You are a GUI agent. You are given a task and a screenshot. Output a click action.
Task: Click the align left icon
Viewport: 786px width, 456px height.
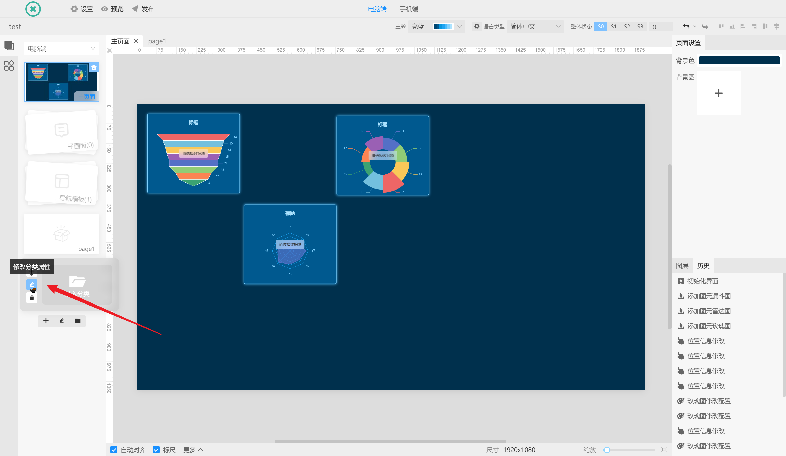[x=743, y=26]
